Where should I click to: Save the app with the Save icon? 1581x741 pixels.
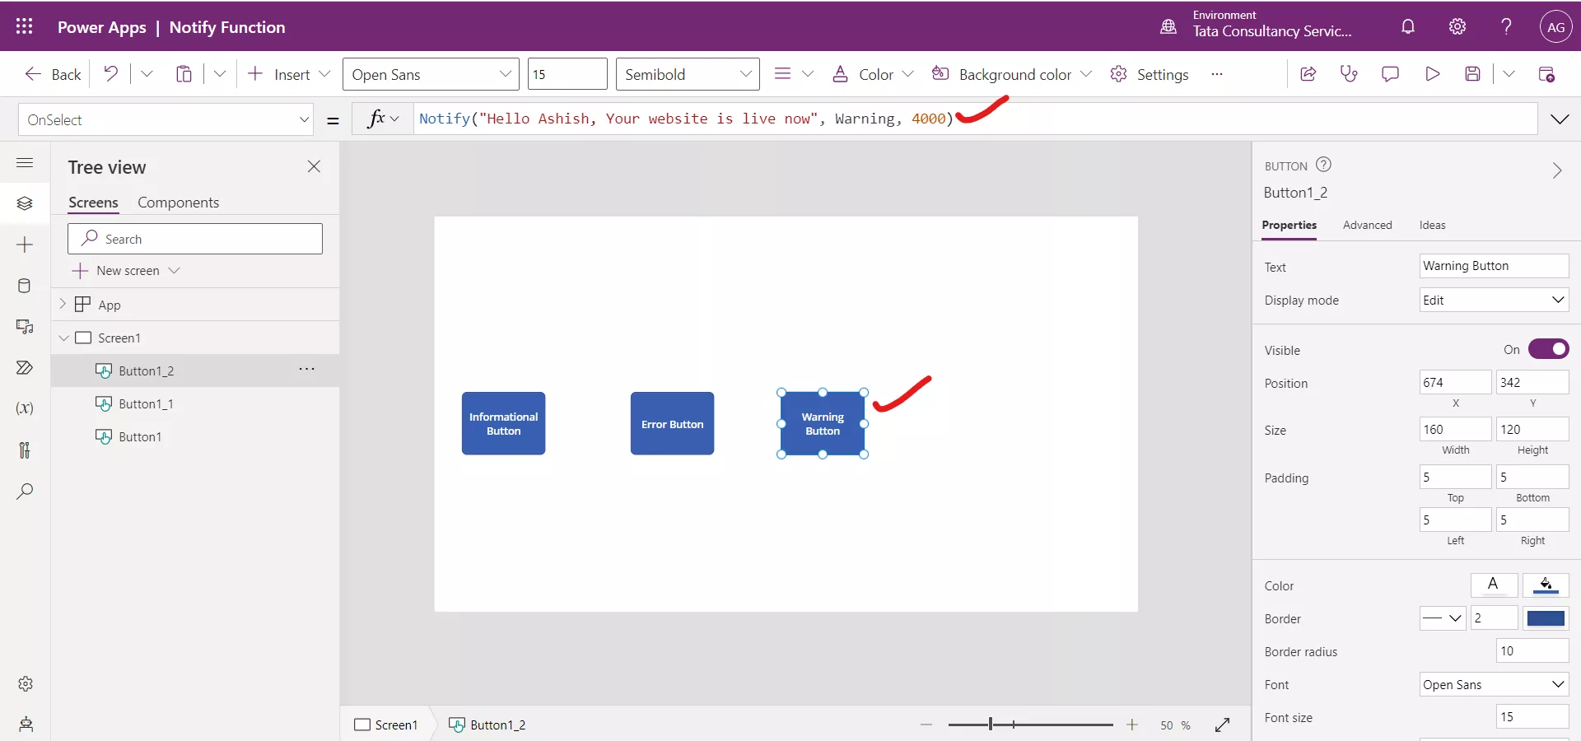tap(1473, 74)
